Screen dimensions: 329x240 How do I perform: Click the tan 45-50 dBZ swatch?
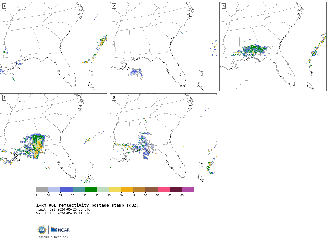[139, 190]
